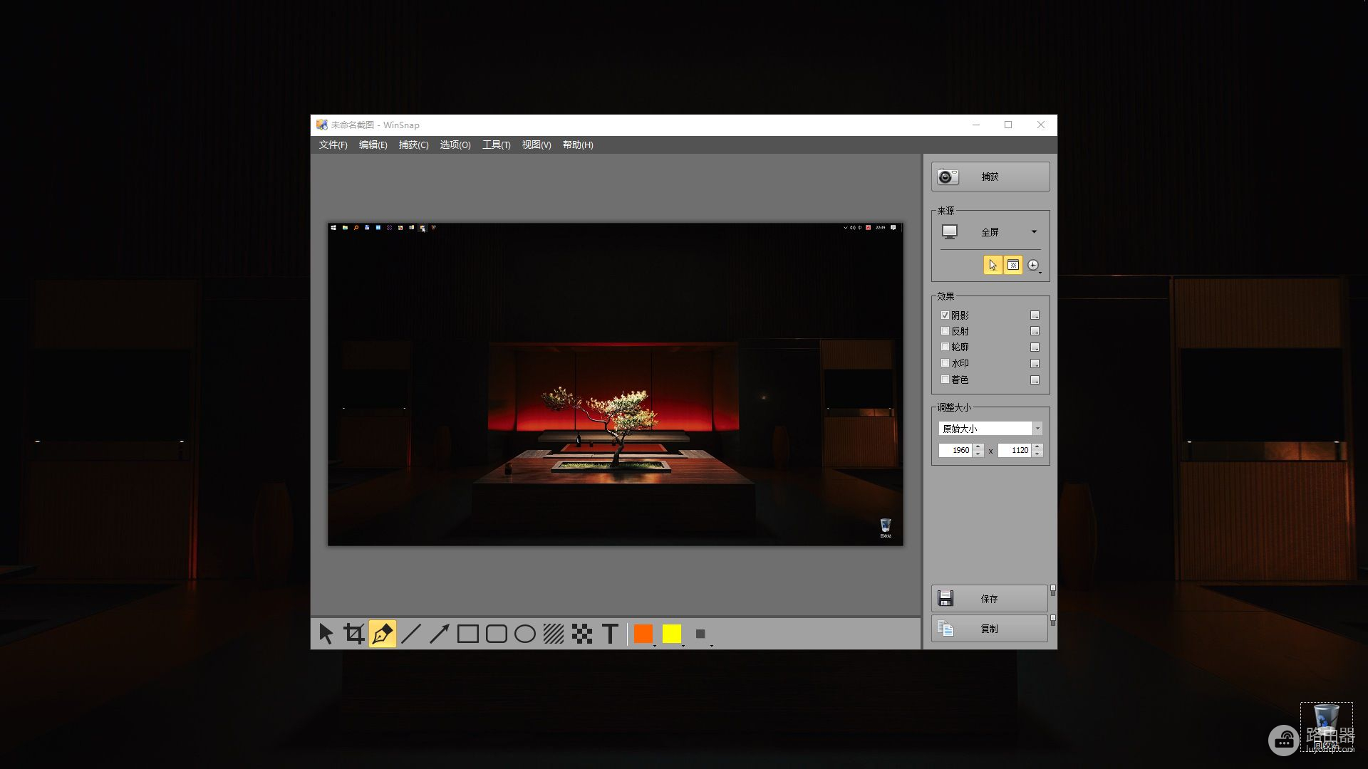Viewport: 1368px width, 769px height.
Task: Pick the Rectangle shape tool
Action: 468,634
